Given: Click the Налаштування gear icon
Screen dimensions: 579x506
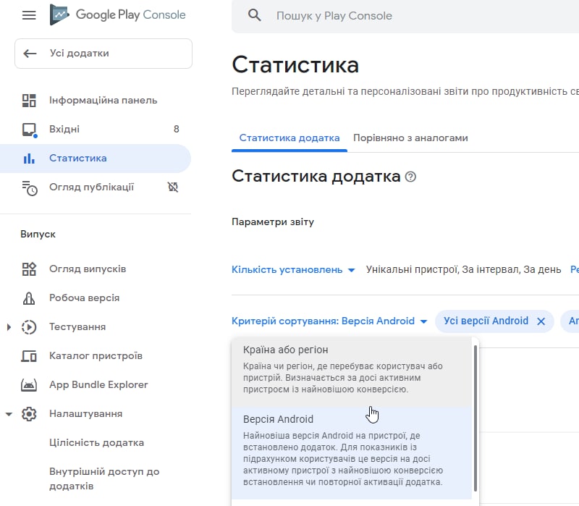Looking at the screenshot, I should [x=29, y=414].
